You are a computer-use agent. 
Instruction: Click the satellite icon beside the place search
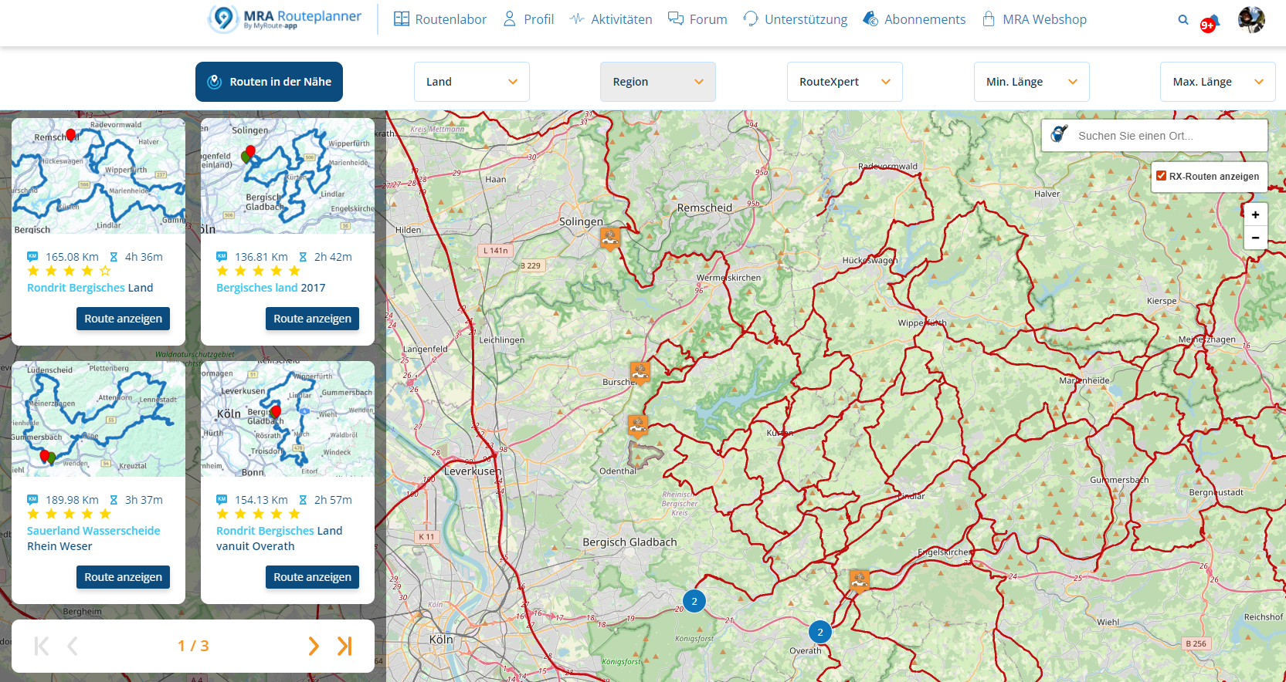pyautogui.click(x=1059, y=134)
